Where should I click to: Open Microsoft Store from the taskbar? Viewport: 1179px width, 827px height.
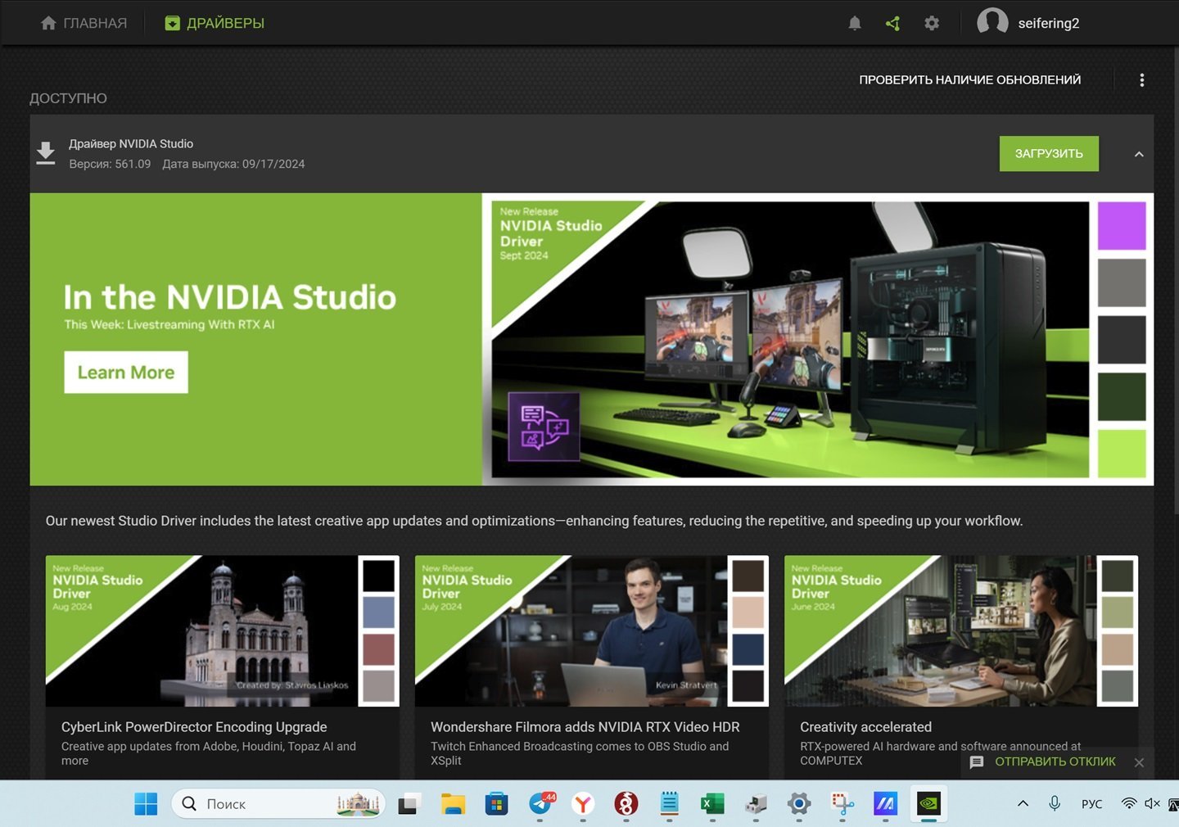pyautogui.click(x=496, y=804)
